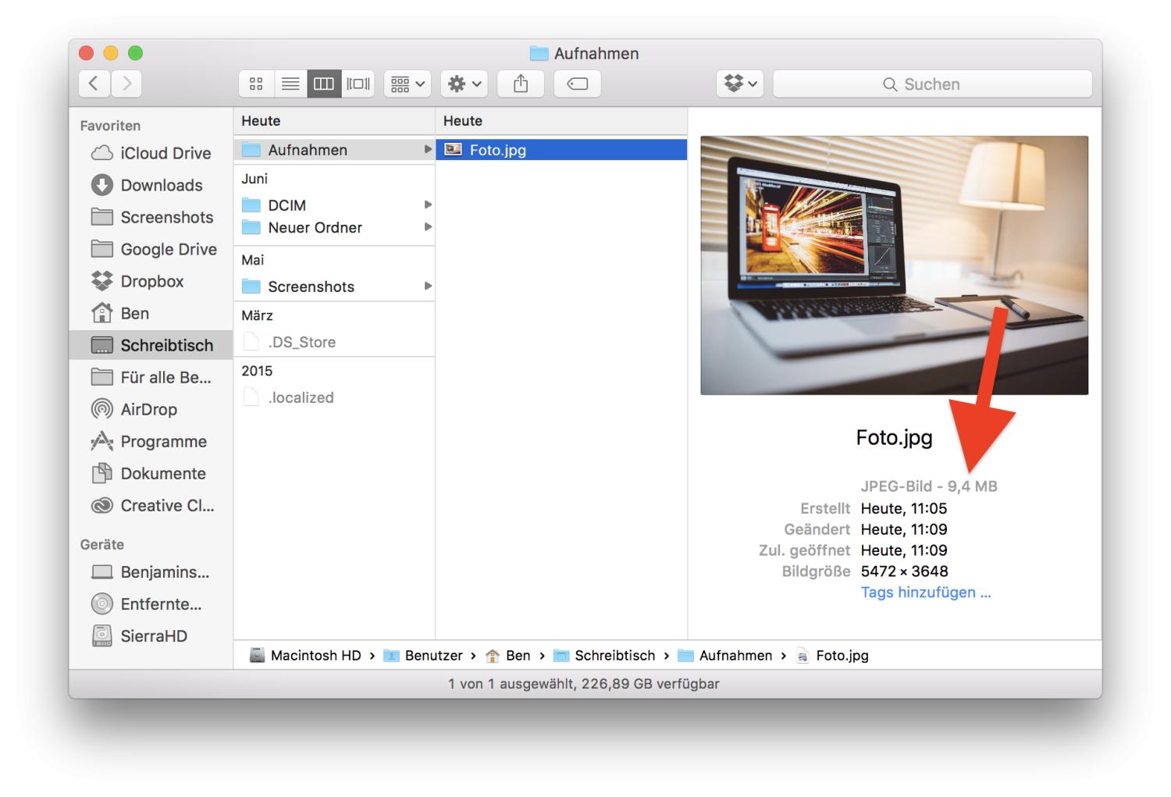Image resolution: width=1171 pixels, height=797 pixels.
Task: Click the status bar availability text
Action: (x=584, y=684)
